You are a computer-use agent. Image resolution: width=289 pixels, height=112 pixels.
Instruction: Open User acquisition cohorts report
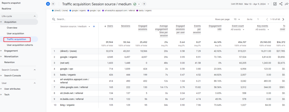pos(20,45)
